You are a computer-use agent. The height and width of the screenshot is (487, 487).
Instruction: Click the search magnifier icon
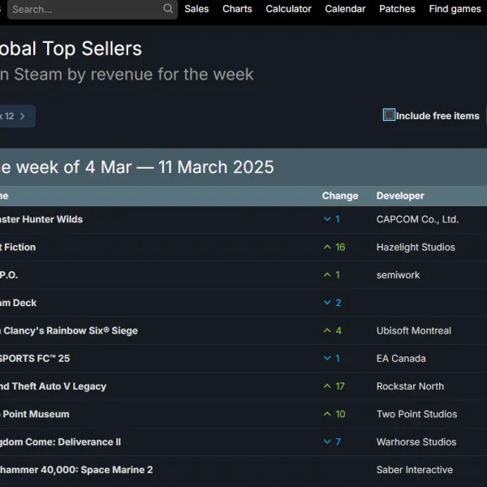[168, 9]
